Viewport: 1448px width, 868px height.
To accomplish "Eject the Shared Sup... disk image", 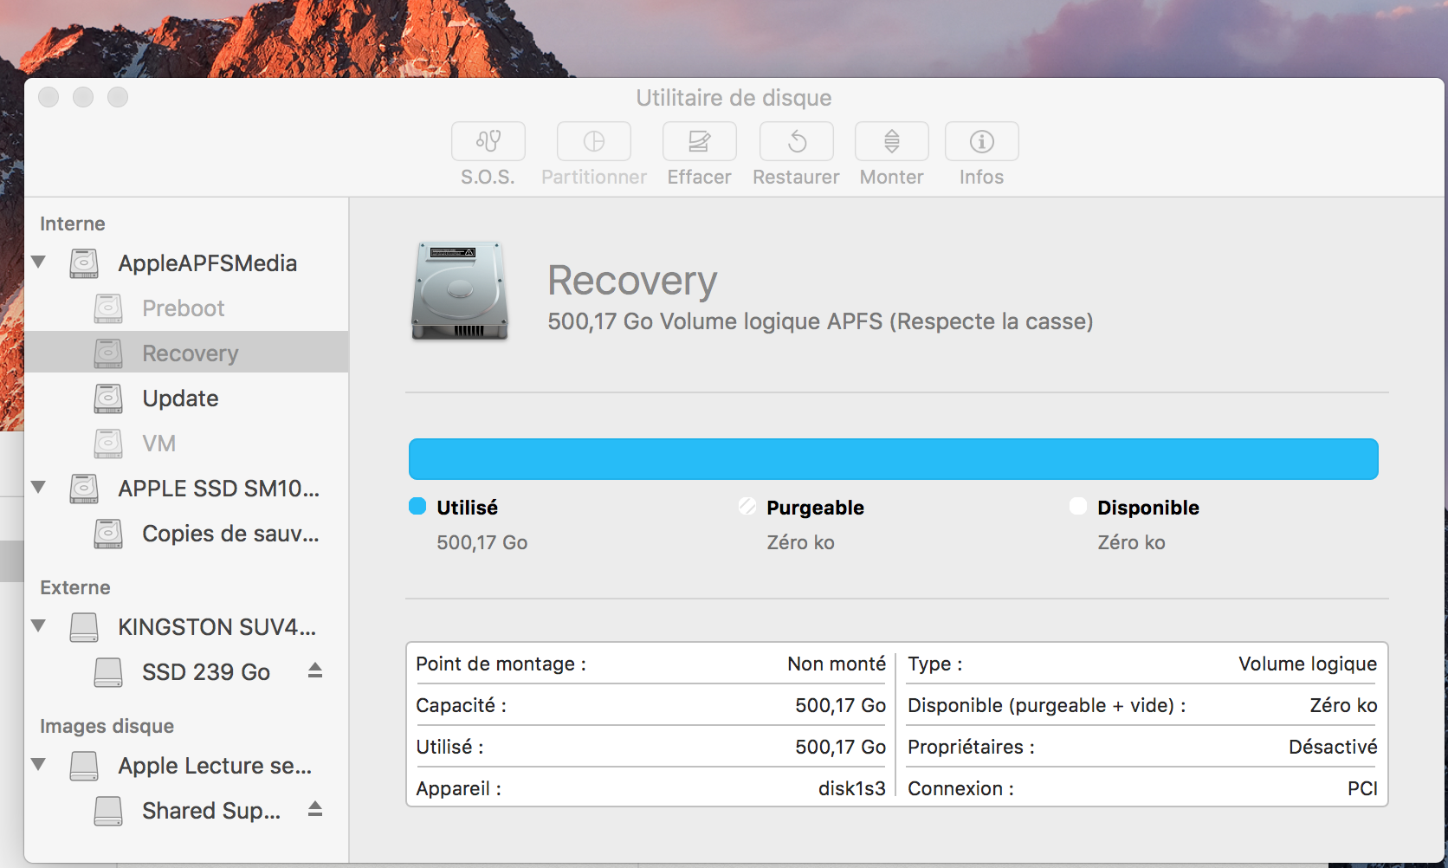I will pos(315,809).
